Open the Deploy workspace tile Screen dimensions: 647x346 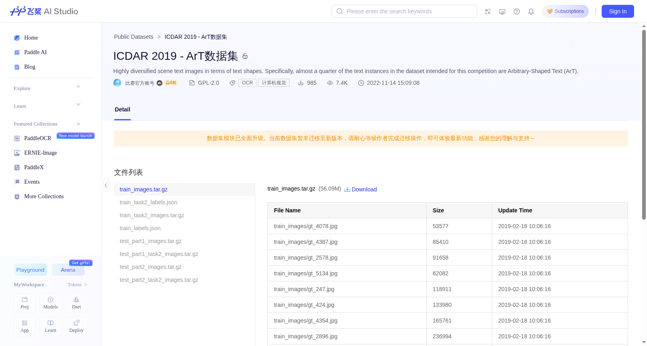pos(76,327)
